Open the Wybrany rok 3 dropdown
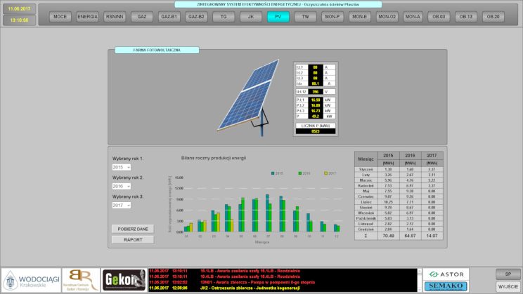 [121, 206]
